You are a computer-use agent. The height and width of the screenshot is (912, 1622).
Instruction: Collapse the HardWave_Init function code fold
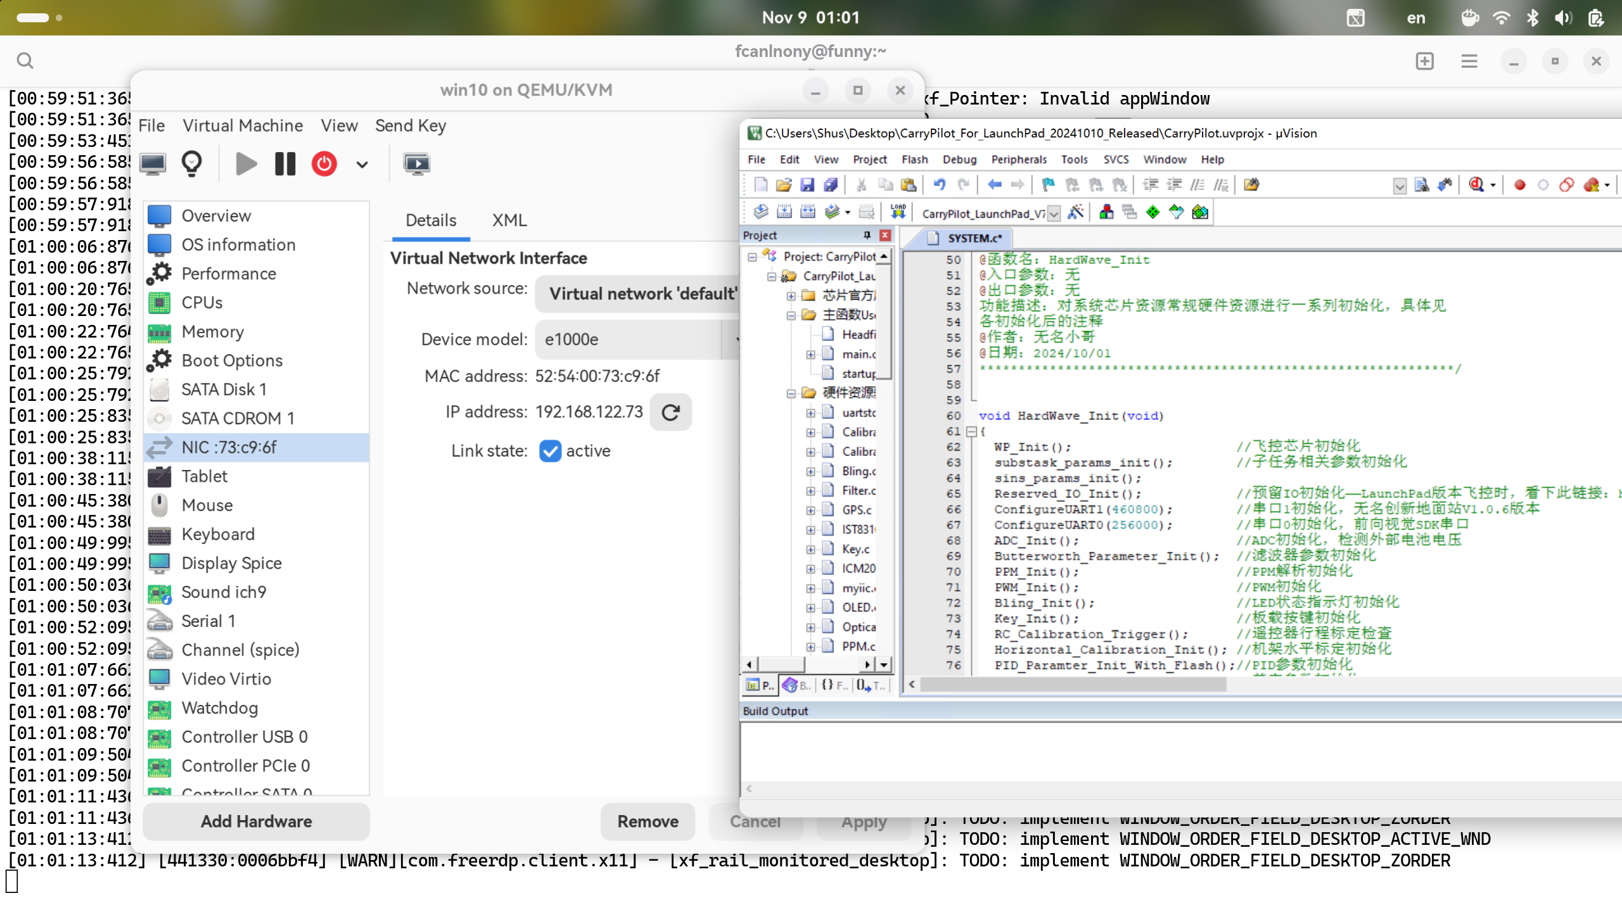click(971, 431)
